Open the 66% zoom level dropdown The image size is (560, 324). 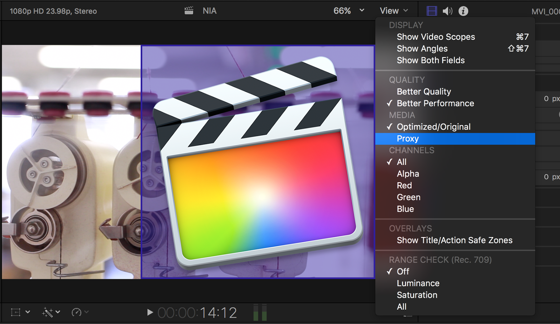(x=349, y=11)
